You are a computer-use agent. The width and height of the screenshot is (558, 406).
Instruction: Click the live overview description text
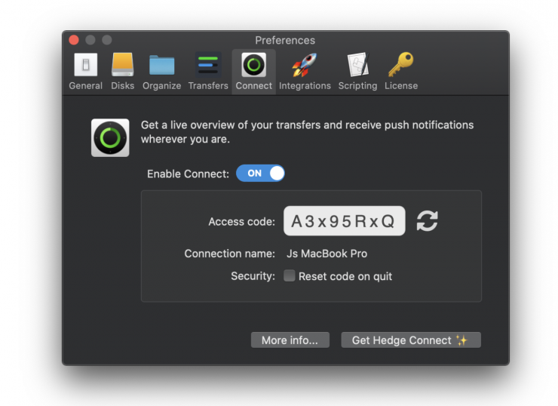pyautogui.click(x=307, y=132)
